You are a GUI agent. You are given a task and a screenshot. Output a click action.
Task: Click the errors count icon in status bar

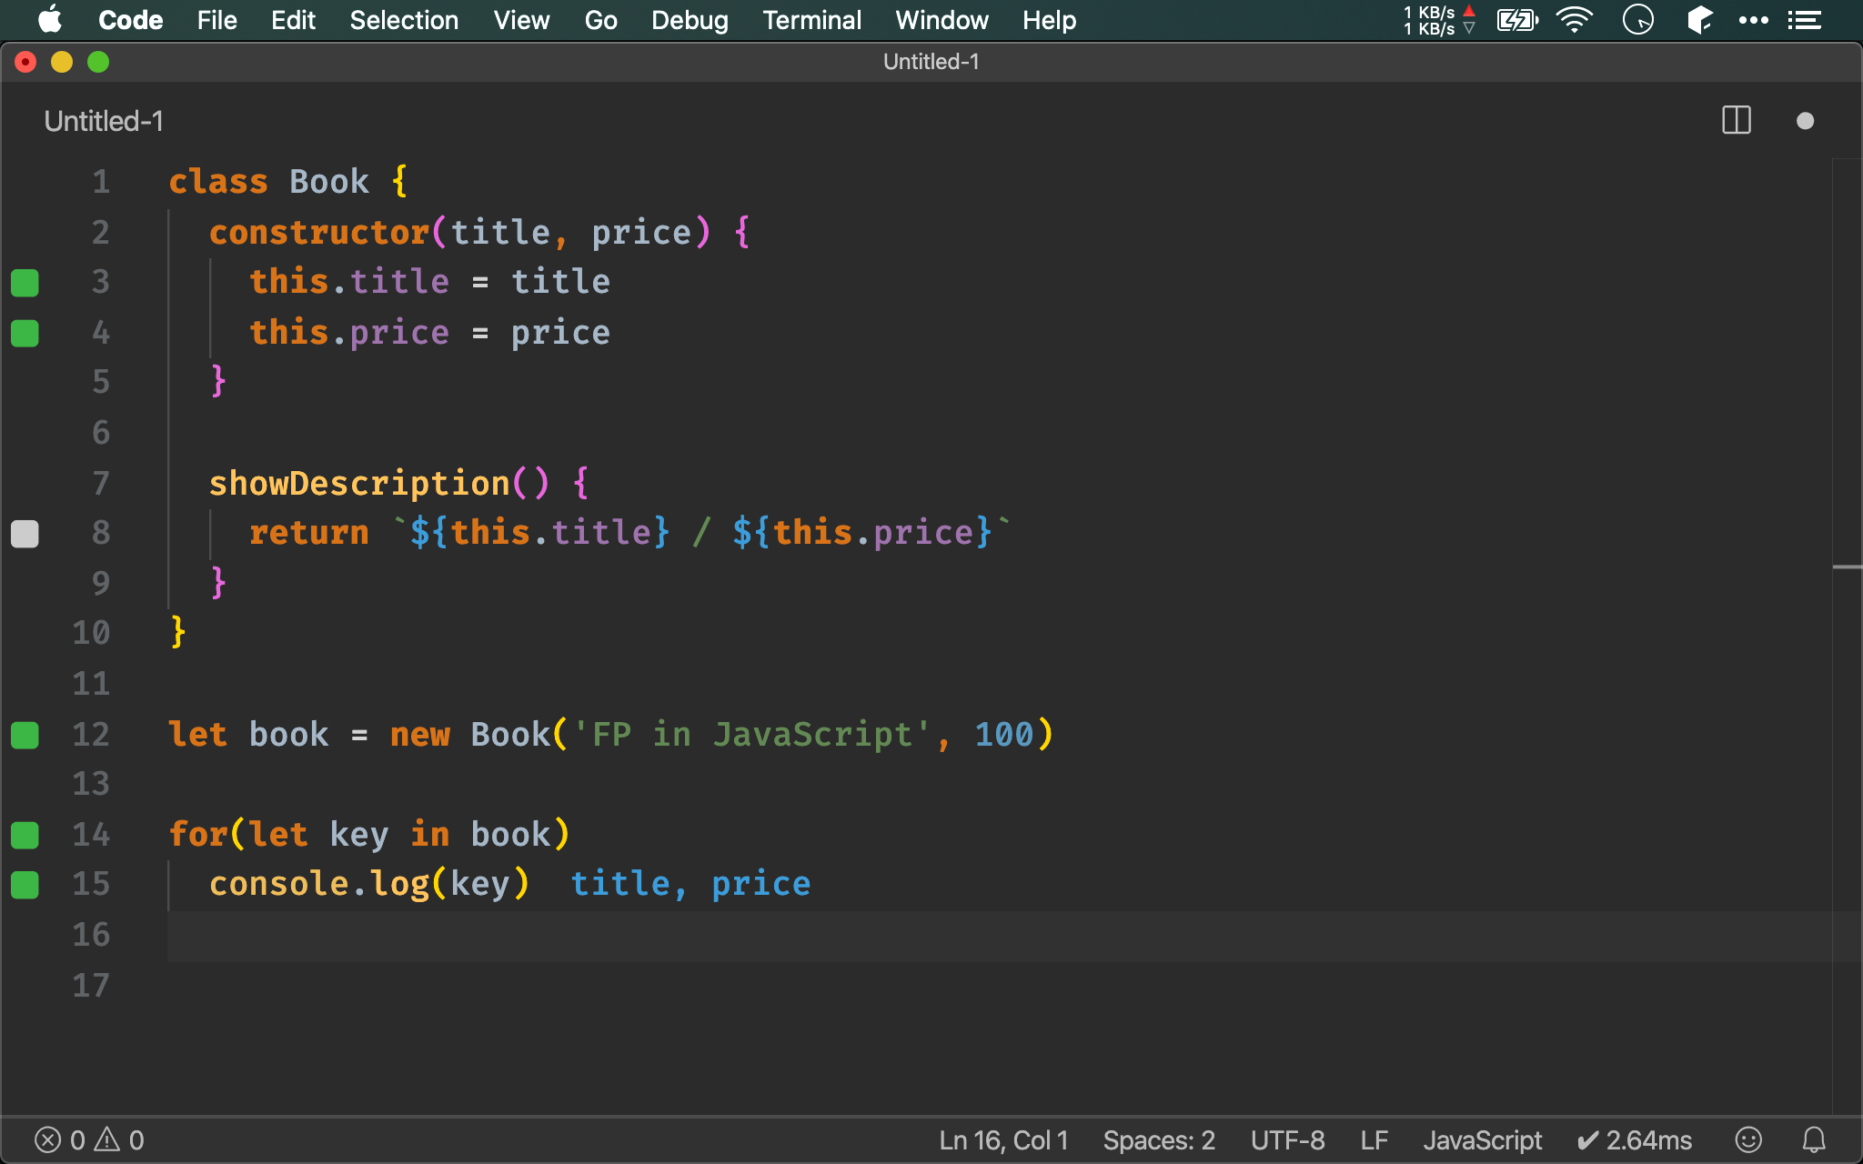point(47,1139)
